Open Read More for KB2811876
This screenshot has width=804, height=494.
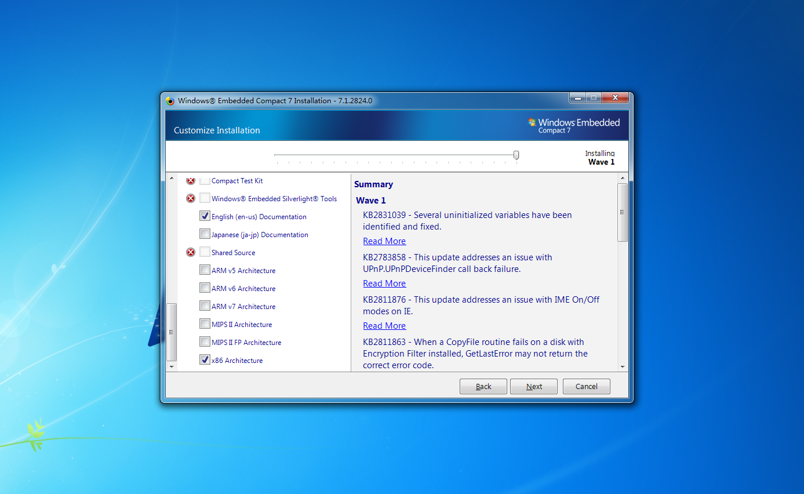[384, 326]
